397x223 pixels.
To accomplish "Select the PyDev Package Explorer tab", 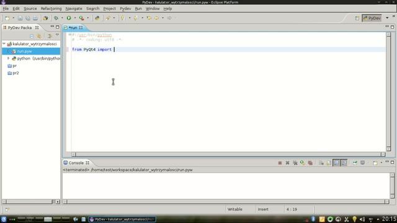I will point(20,27).
